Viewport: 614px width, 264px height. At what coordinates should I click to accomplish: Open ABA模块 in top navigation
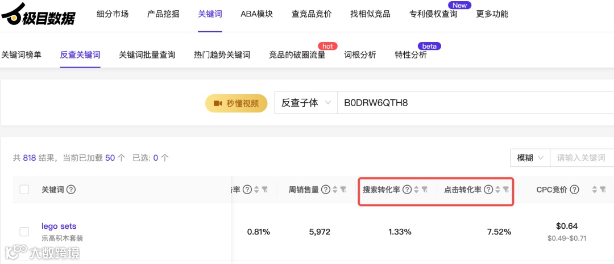(x=256, y=14)
